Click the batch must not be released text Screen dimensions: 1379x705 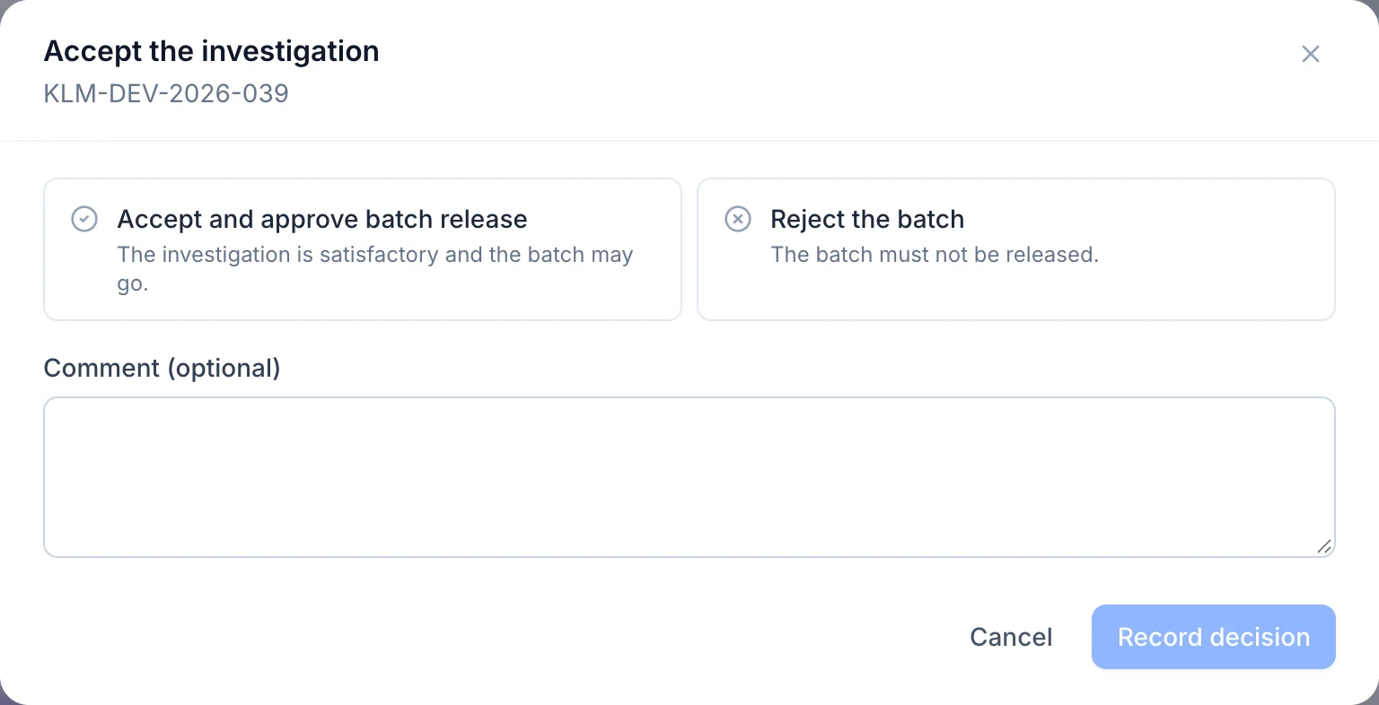click(935, 255)
